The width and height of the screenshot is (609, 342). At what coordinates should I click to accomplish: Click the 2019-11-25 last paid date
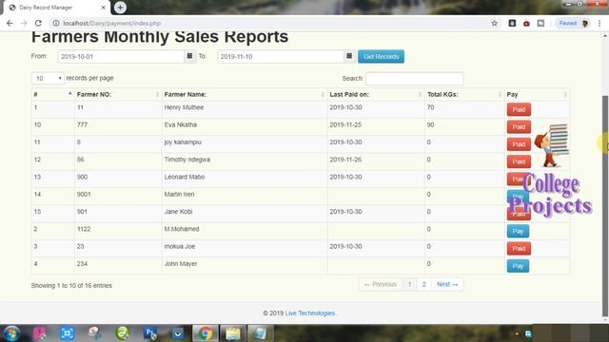[345, 124]
